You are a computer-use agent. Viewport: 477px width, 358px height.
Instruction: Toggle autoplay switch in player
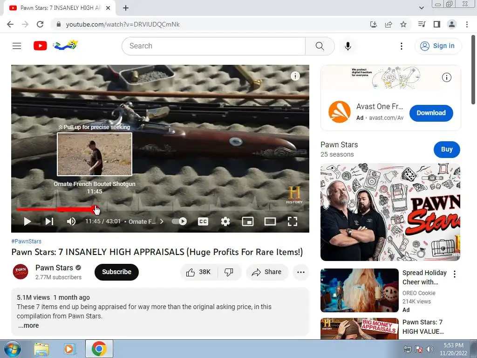pos(179,221)
